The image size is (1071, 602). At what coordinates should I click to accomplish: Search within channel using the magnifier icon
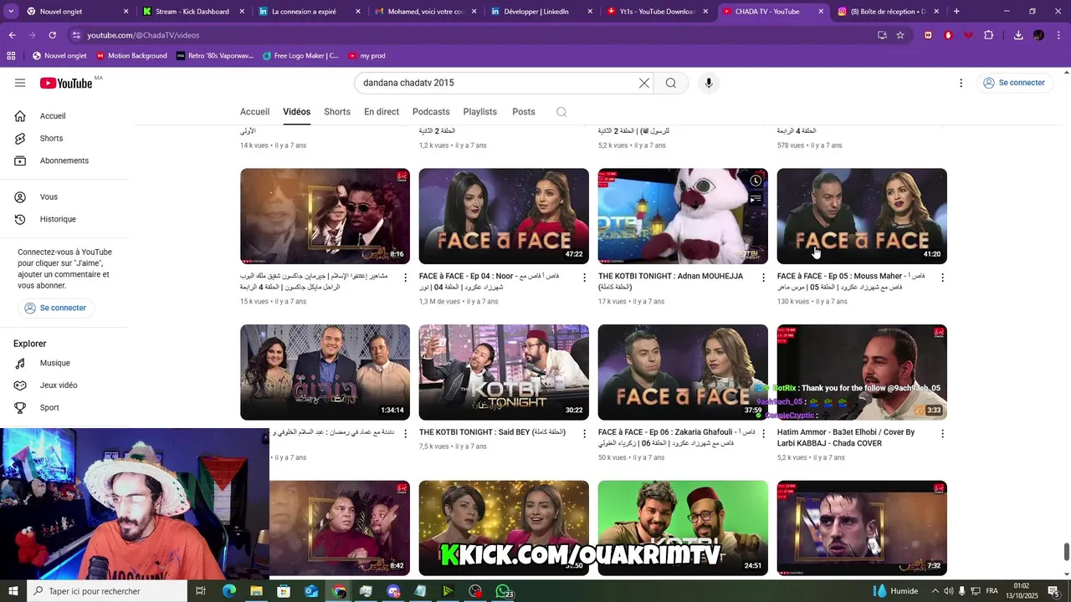pyautogui.click(x=561, y=112)
